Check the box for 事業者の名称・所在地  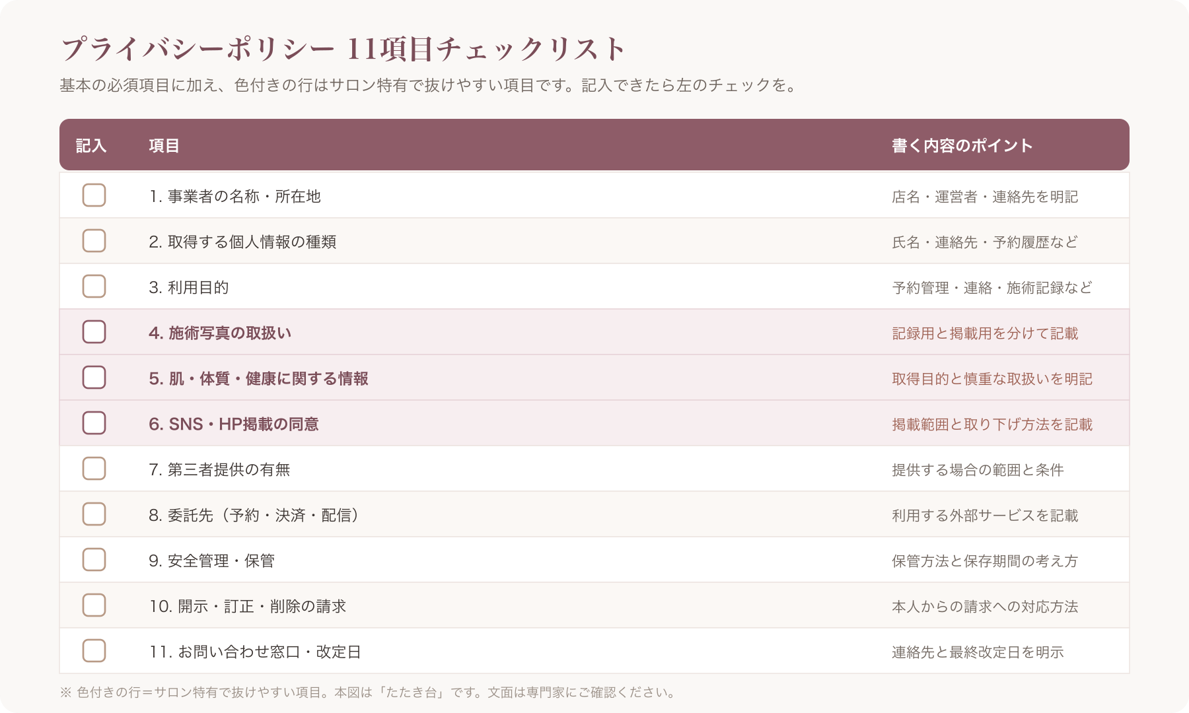click(94, 195)
